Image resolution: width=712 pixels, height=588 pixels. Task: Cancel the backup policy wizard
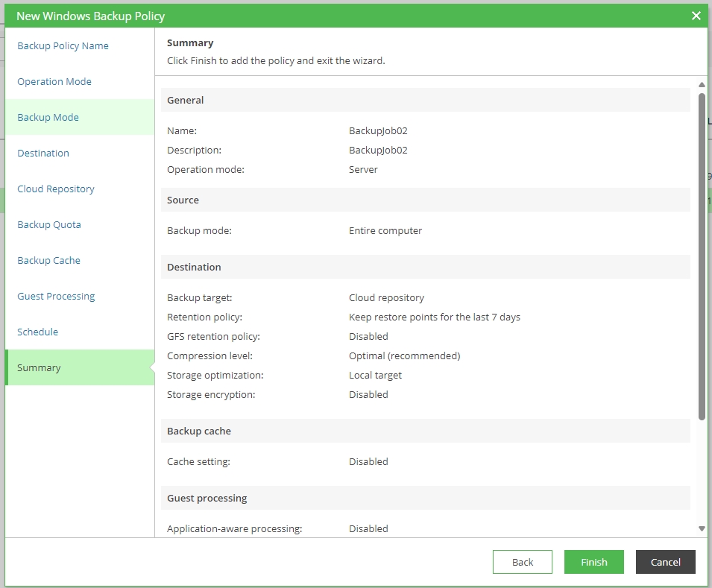click(x=665, y=562)
